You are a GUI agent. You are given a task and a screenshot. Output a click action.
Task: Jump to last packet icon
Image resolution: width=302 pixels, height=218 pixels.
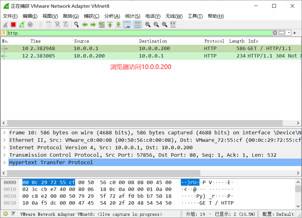coord(118,25)
